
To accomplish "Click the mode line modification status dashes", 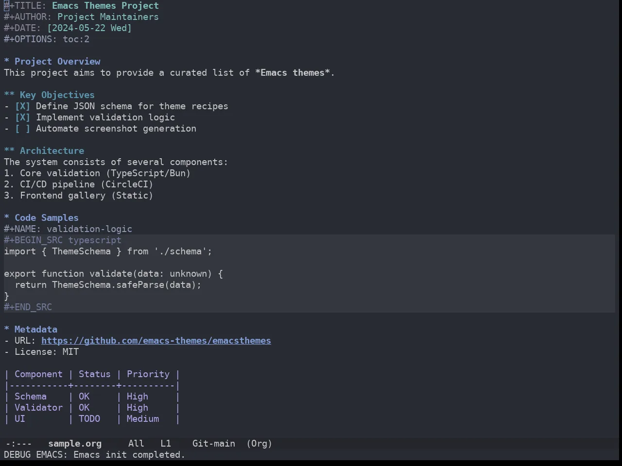I will click(x=18, y=444).
